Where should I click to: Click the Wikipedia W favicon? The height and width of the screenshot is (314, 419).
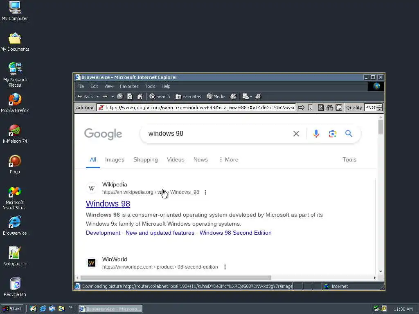[92, 188]
